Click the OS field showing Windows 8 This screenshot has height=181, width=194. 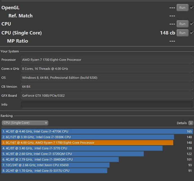tap(107, 78)
